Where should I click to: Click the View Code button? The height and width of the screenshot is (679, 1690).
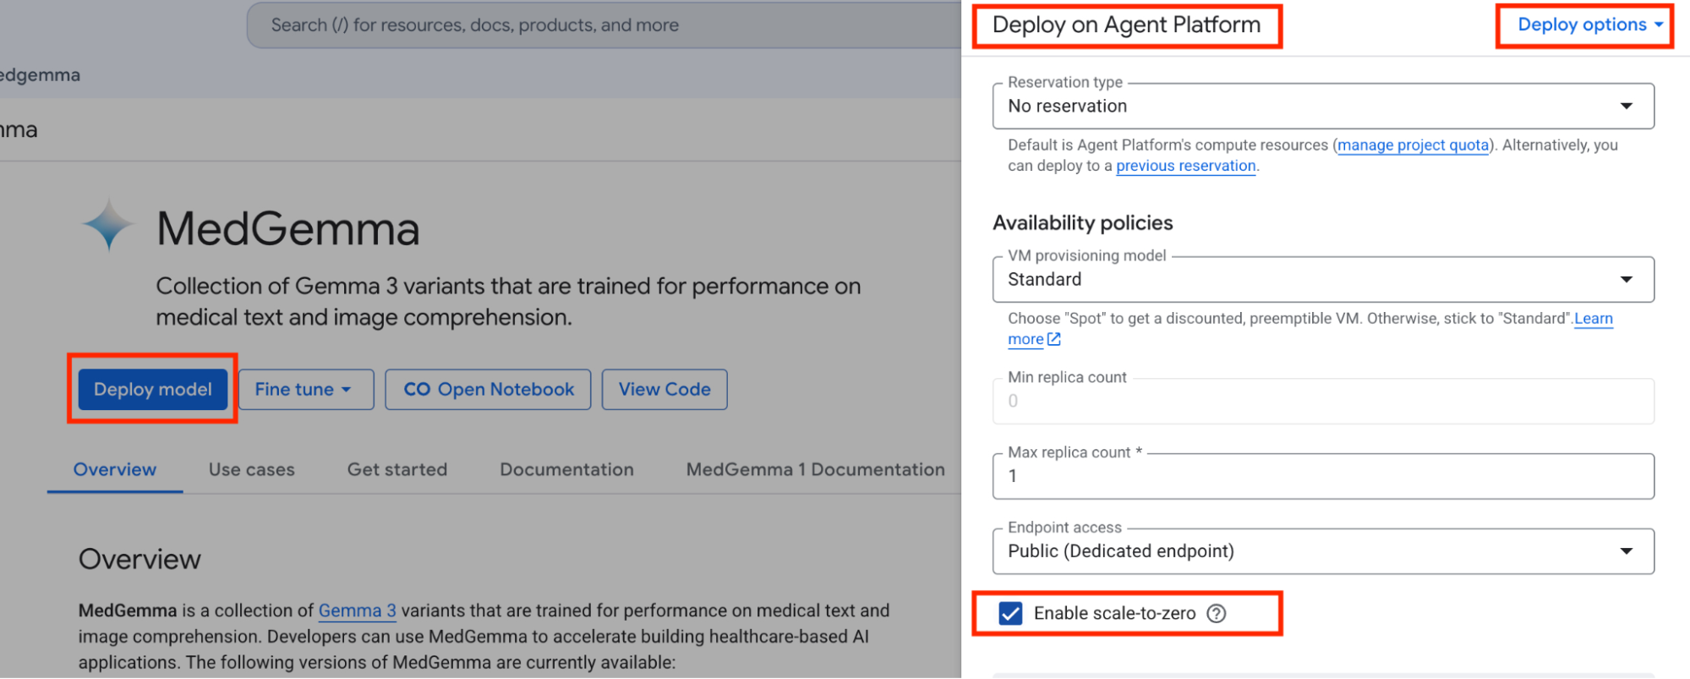[x=665, y=390]
